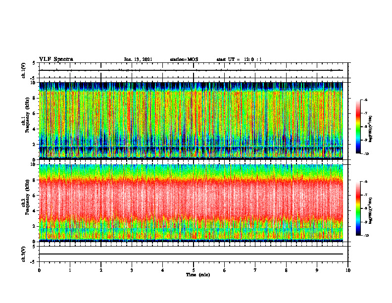
Task: Click the "VLF Spectra" plot title
Action: coord(56,59)
